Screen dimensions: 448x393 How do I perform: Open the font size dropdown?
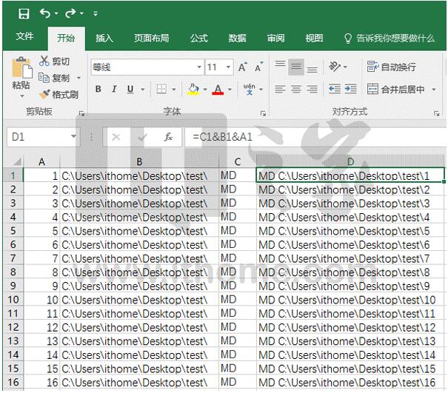(x=227, y=67)
